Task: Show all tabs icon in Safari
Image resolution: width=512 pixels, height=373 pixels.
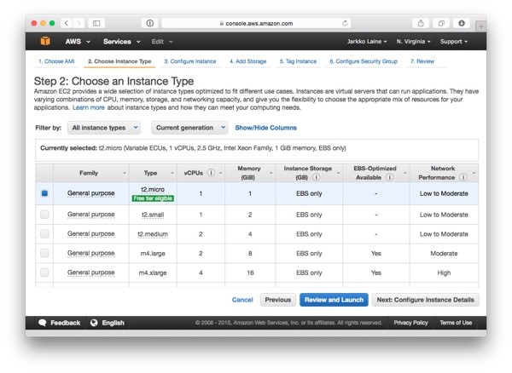Action: (441, 23)
